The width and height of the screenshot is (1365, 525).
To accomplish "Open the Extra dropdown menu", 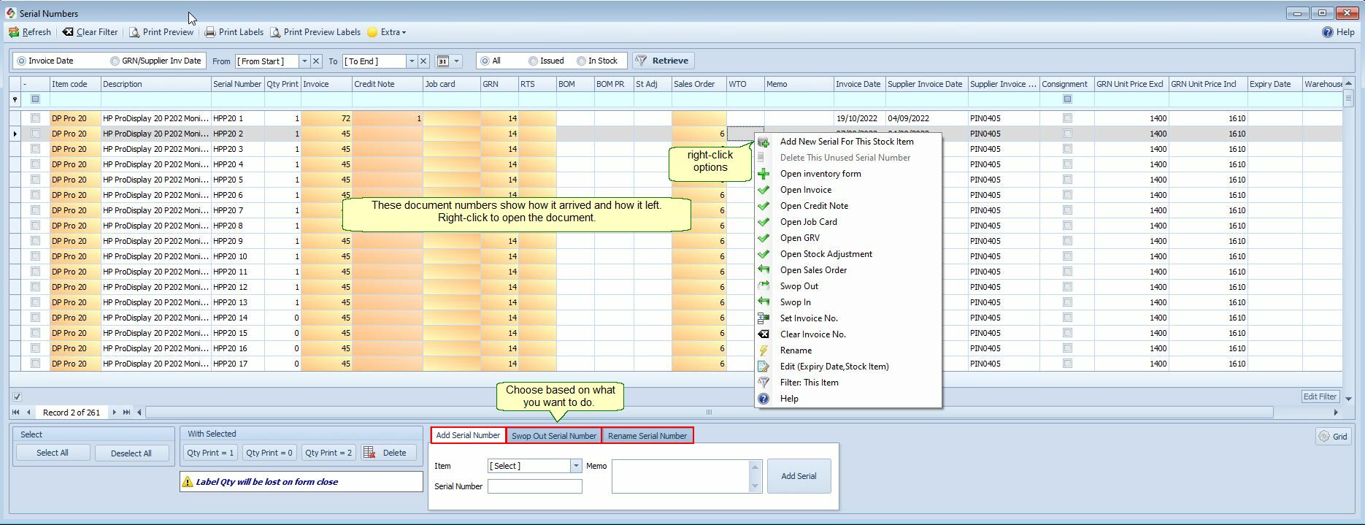I will click(x=387, y=32).
